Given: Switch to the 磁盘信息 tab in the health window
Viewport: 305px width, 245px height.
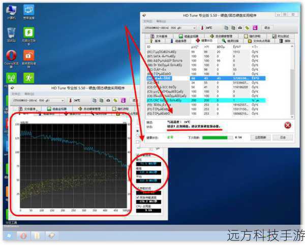Looking at the screenshot, I should point(178,41).
